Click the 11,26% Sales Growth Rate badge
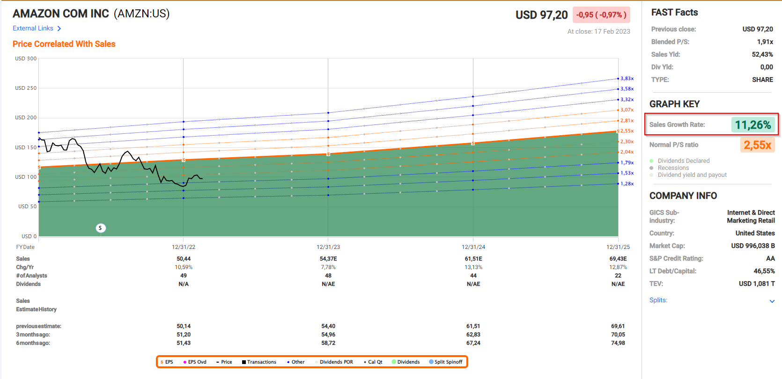The image size is (782, 379). click(752, 125)
